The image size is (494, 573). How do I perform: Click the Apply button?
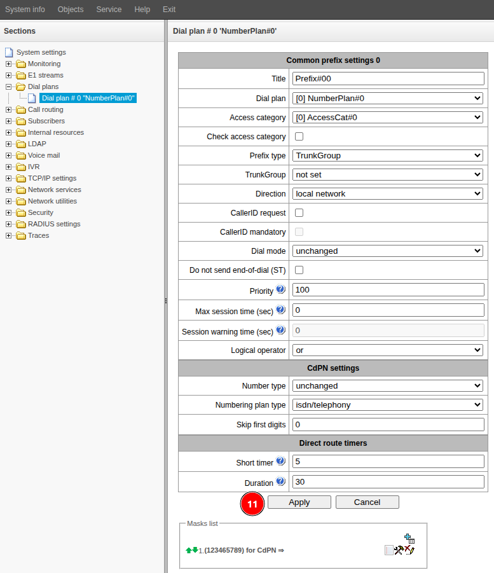point(299,502)
